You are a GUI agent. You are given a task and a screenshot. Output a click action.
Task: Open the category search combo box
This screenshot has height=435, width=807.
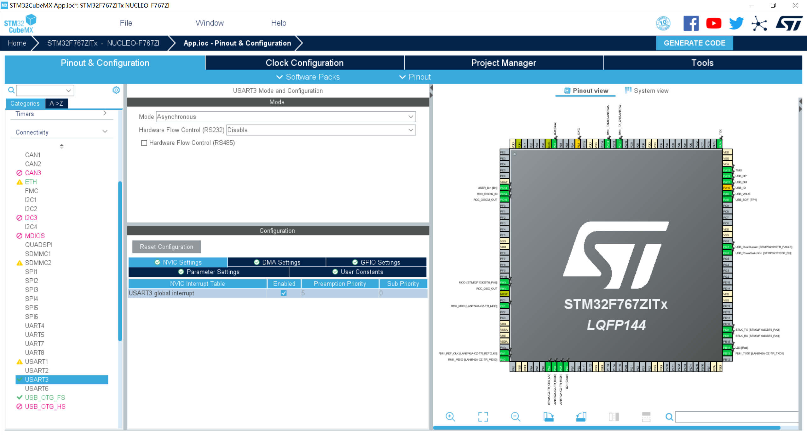tap(45, 90)
